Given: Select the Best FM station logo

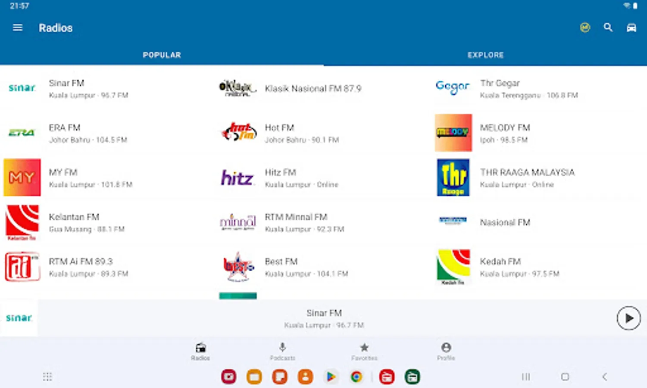Looking at the screenshot, I should point(238,266).
